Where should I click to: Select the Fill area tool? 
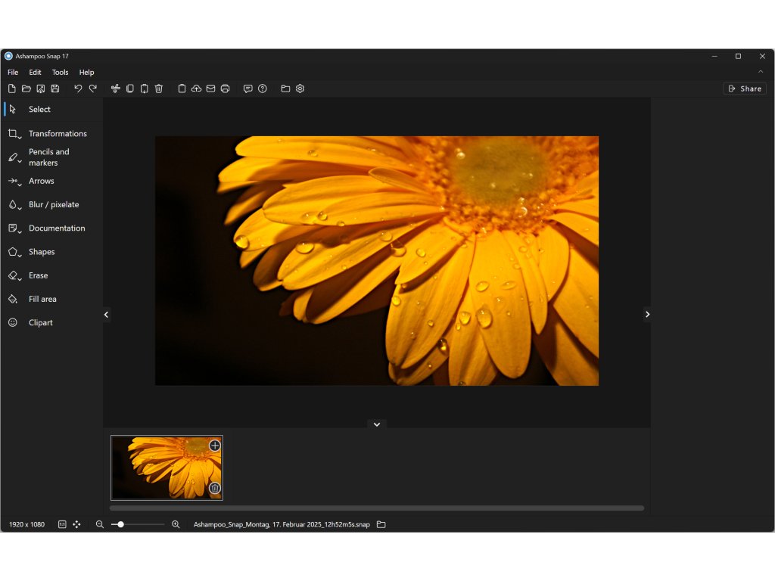pos(52,299)
